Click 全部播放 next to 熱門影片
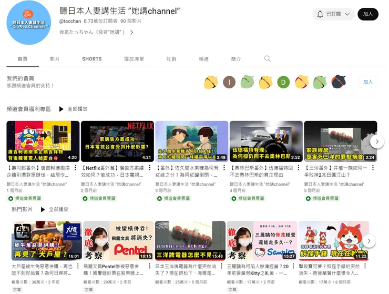 [x=58, y=209]
